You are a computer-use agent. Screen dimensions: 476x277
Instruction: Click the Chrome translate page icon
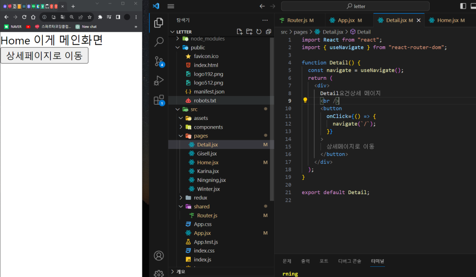tap(63, 17)
